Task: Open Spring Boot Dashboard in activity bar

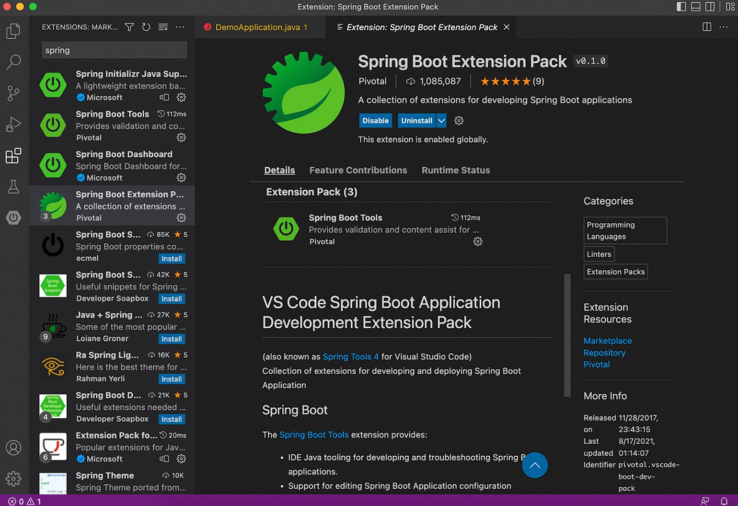Action: (13, 218)
